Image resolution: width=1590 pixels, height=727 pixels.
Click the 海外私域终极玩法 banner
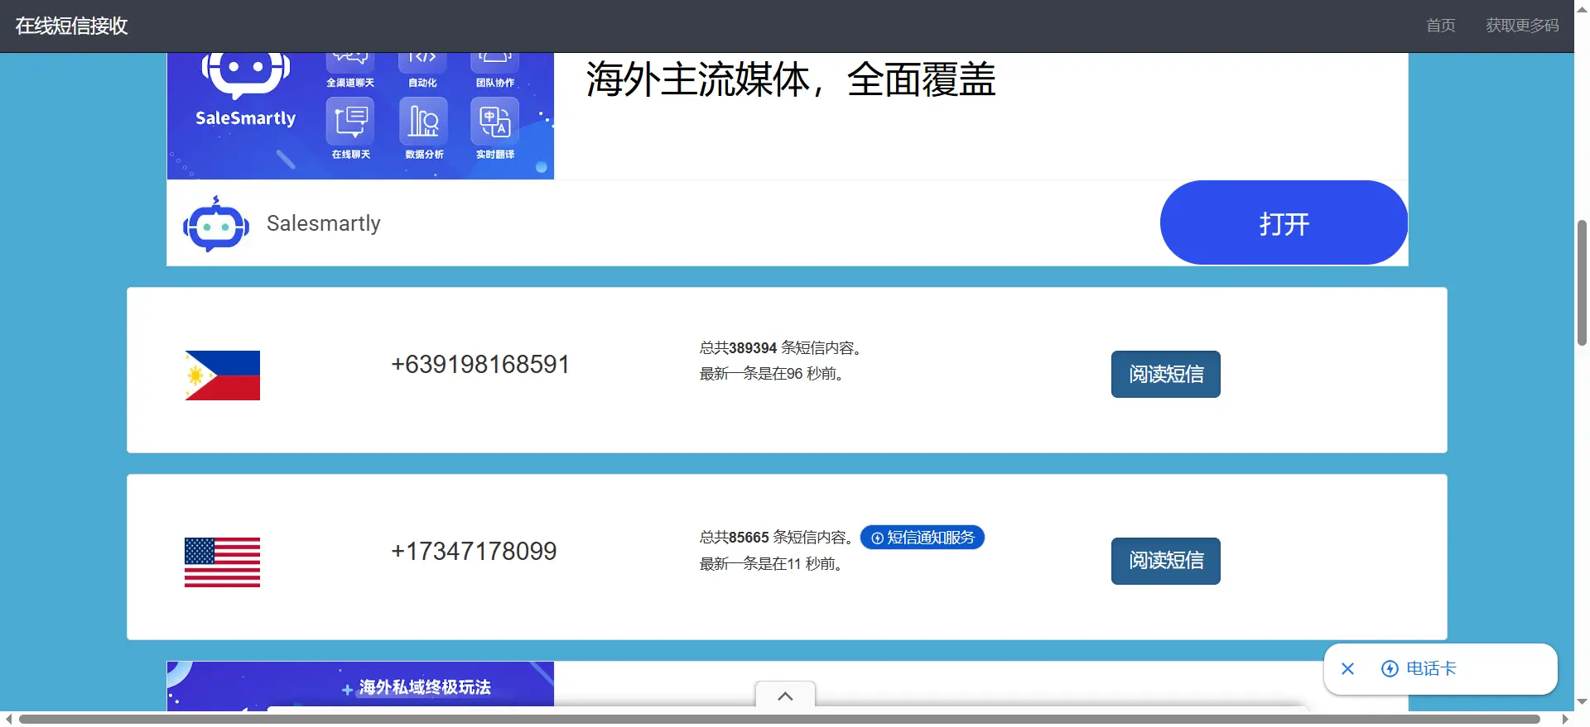point(360,686)
